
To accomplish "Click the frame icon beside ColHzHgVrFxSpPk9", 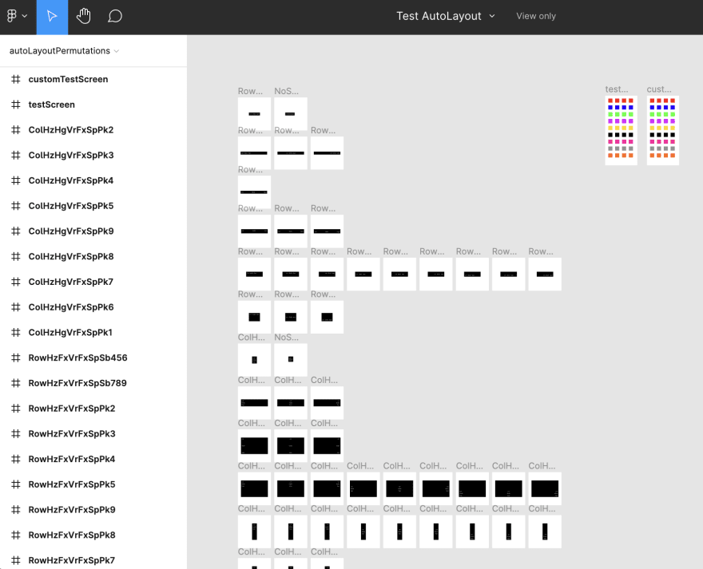I will [16, 231].
